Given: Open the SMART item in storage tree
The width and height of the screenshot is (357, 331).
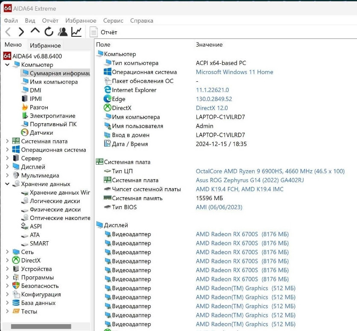Looking at the screenshot, I should pyautogui.click(x=39, y=243).
